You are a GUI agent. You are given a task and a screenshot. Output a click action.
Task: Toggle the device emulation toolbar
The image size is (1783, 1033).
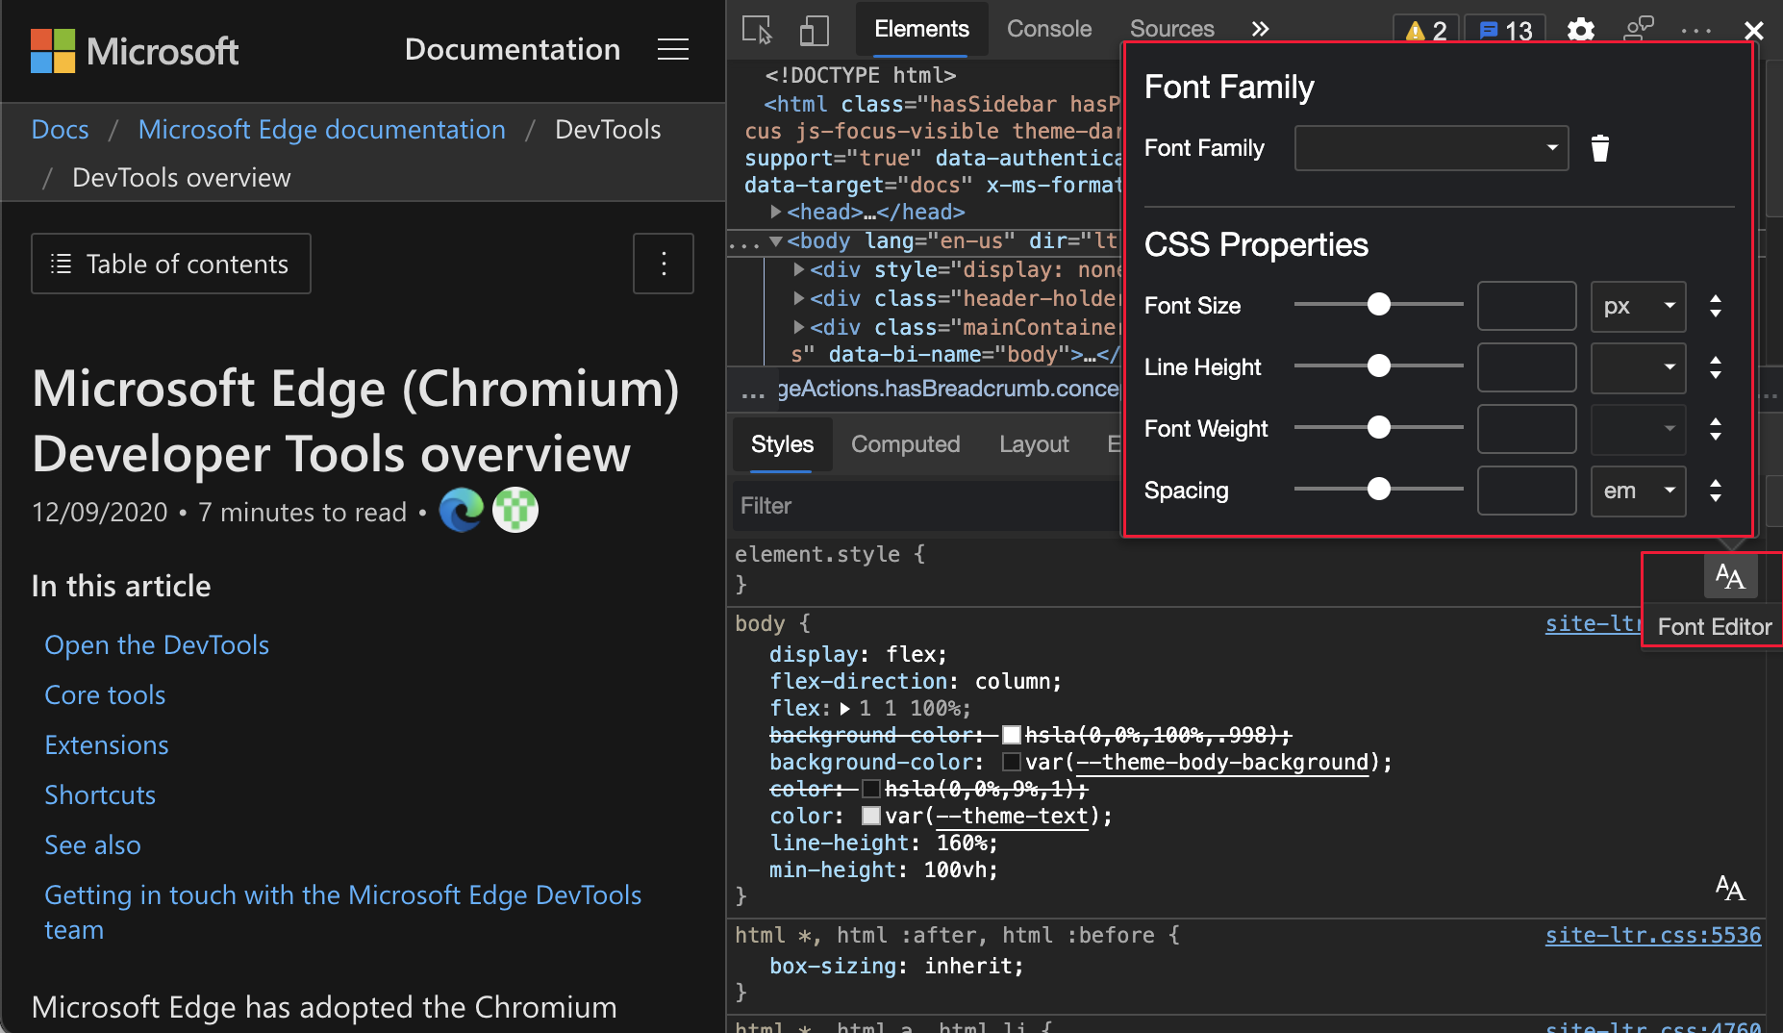tap(814, 30)
